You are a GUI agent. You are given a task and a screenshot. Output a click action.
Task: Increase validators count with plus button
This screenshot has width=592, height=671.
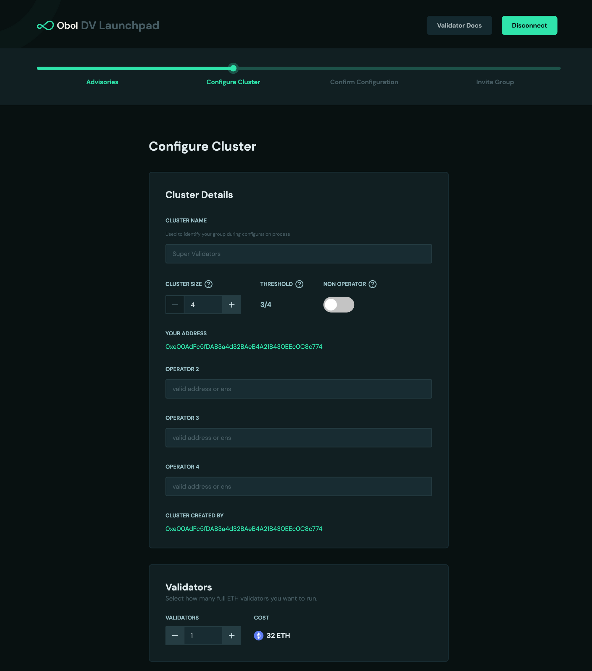(231, 635)
